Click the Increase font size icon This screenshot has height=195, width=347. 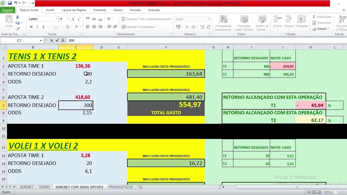pos(73,19)
